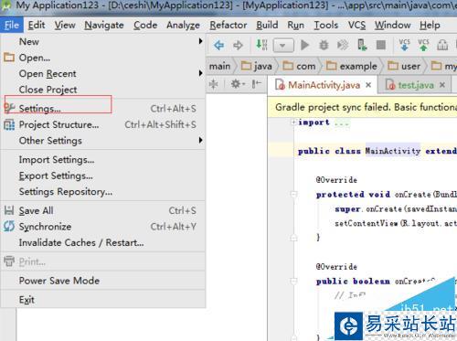Click the File menu header
This screenshot has width=457, height=341.
click(12, 25)
